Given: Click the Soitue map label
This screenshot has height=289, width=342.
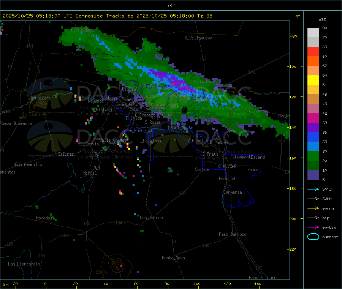Looking at the screenshot, I should pos(202,169).
